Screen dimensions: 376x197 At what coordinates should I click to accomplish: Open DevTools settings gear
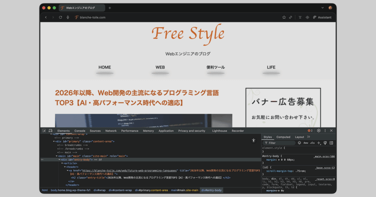pyautogui.click(x=319, y=130)
